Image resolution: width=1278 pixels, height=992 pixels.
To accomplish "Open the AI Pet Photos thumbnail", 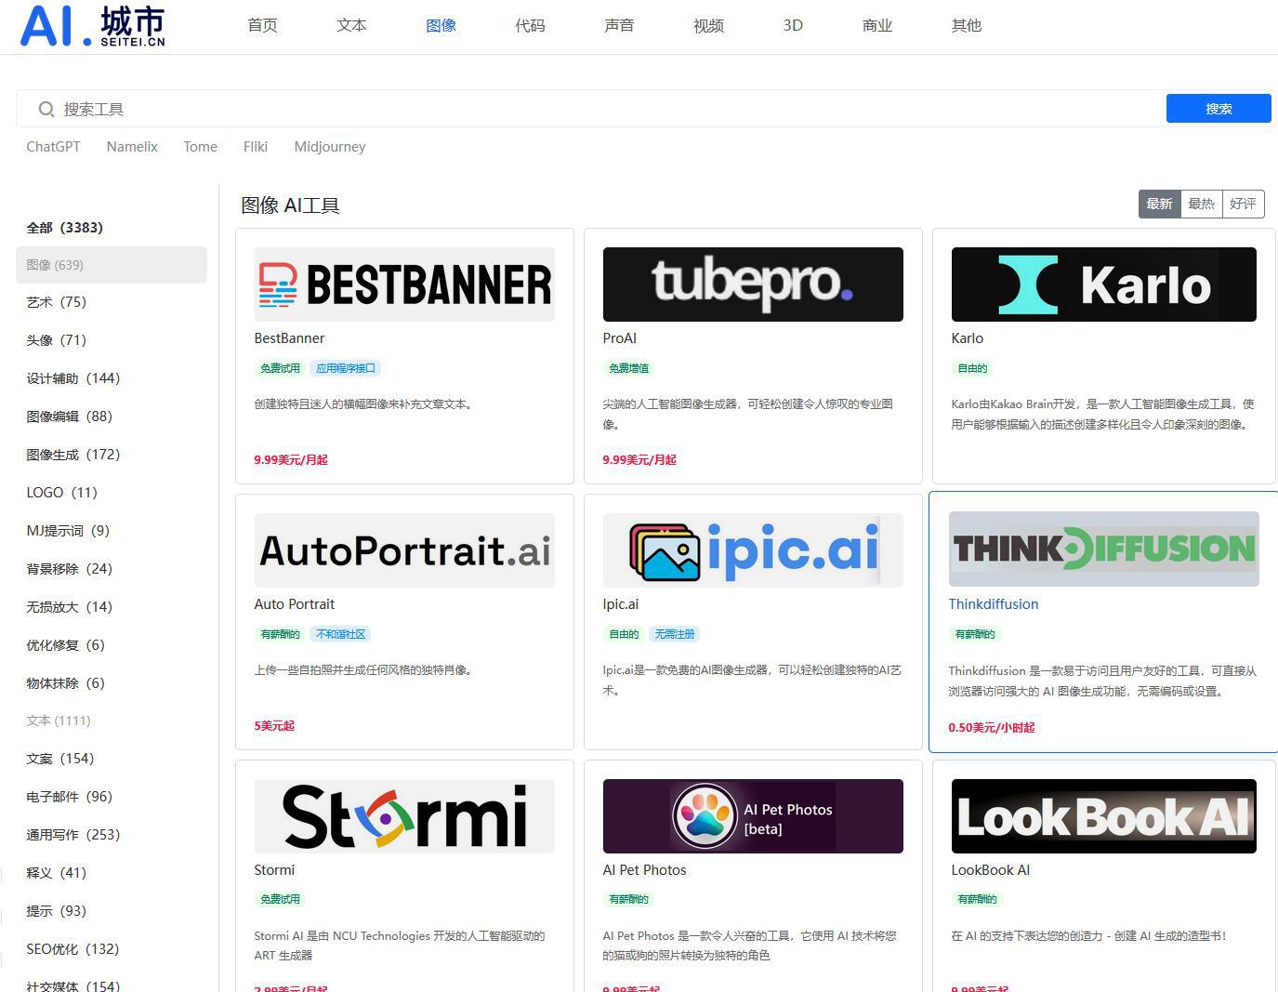I will click(x=753, y=816).
